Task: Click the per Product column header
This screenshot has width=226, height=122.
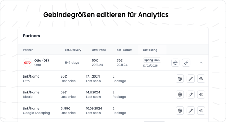Action: 124,50
